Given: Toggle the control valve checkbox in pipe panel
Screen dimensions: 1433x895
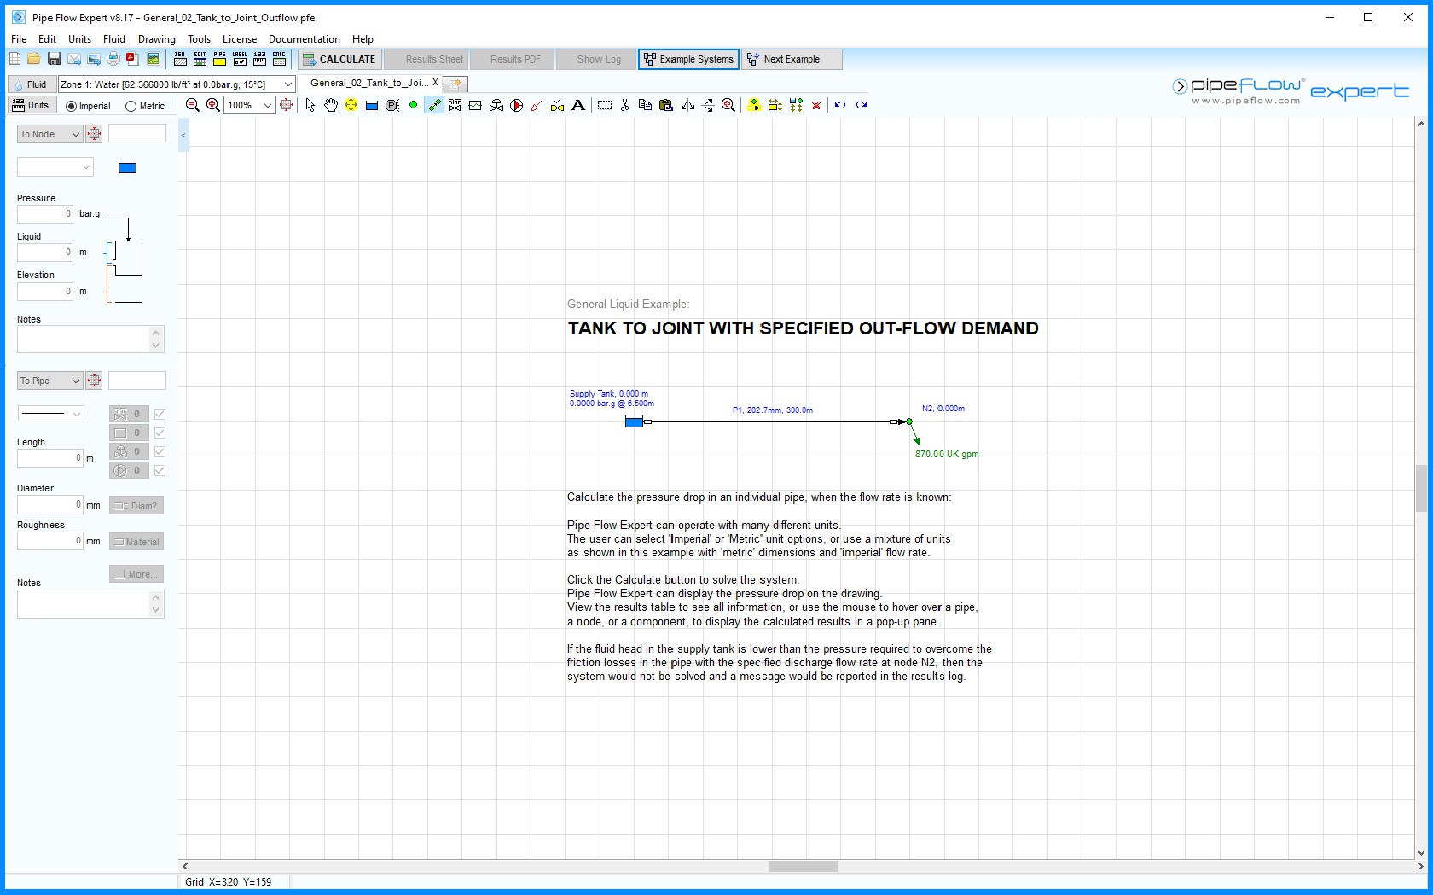Looking at the screenshot, I should pos(160,451).
